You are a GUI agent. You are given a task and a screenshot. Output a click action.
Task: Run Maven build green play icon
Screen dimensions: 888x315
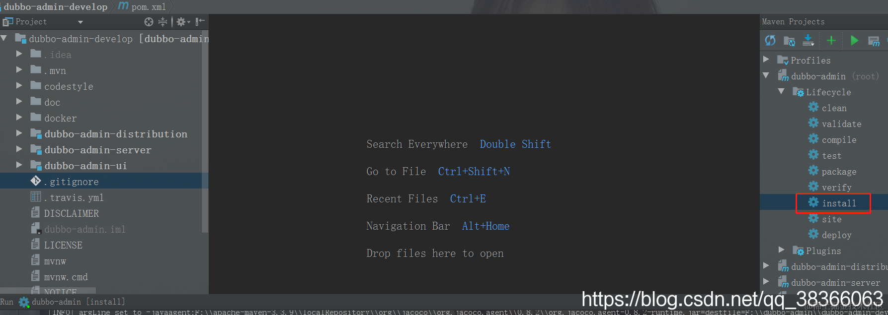(854, 41)
